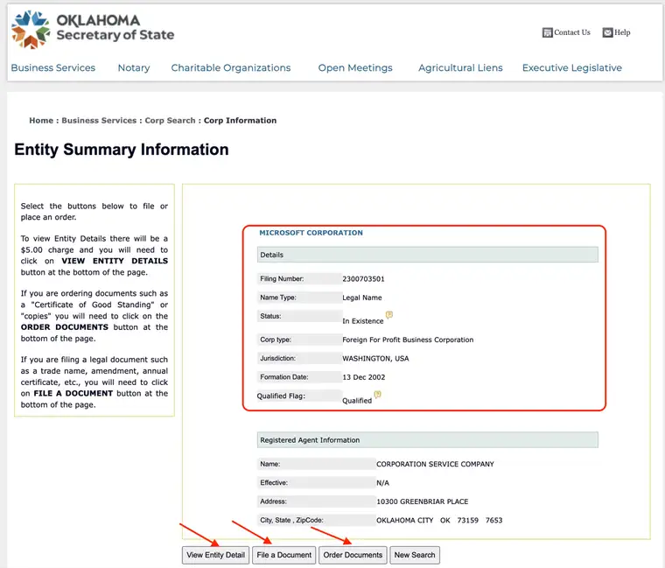Click the Status label
Viewport: 665px width, 568px height.
pos(270,316)
